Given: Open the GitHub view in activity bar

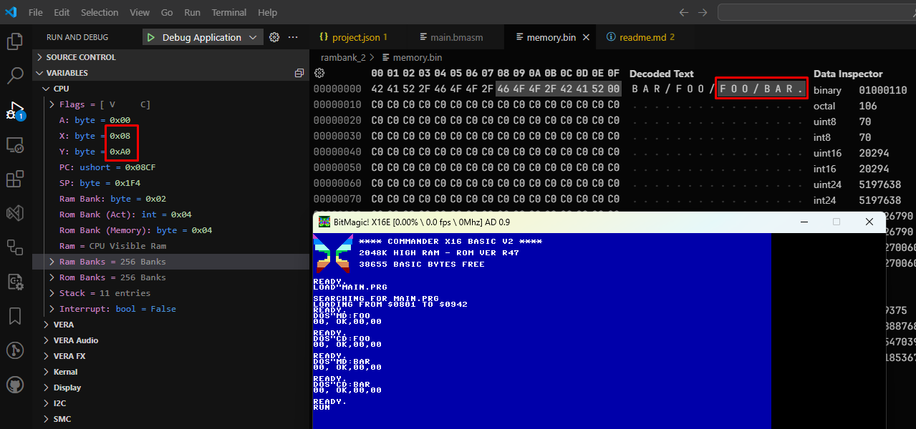Looking at the screenshot, I should [x=15, y=385].
